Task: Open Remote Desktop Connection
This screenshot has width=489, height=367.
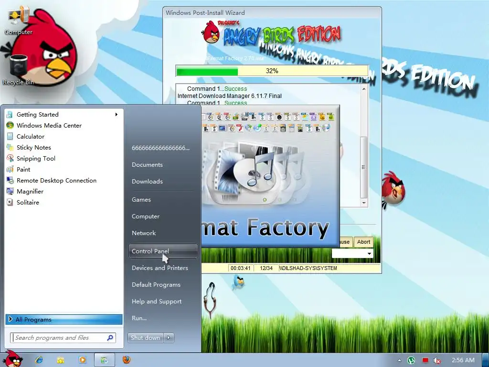Action: (x=64, y=180)
